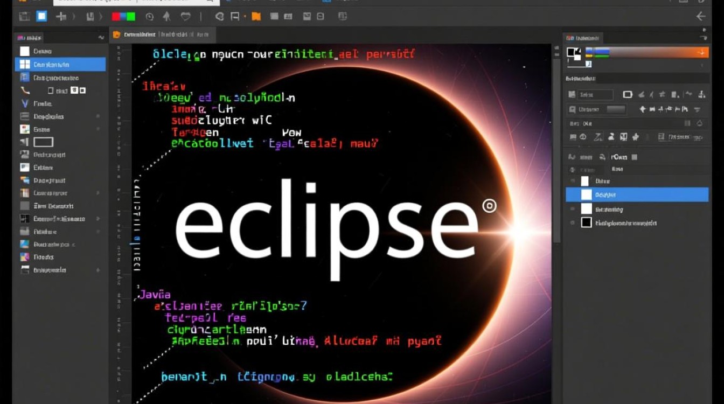Click the curved handset icon in left panel
Viewport: 724px width, 404px height.
point(25,90)
